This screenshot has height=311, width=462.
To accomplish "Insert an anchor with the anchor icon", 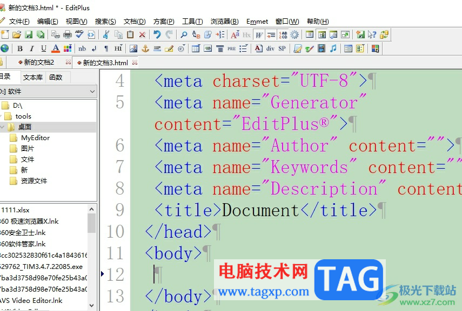I will (x=145, y=49).
